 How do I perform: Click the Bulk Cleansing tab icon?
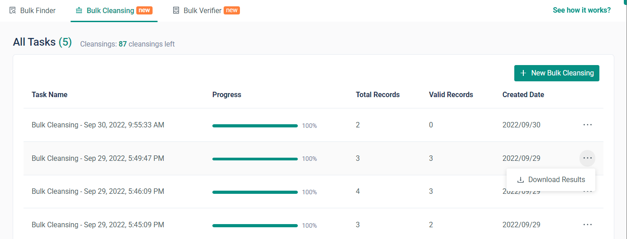79,10
